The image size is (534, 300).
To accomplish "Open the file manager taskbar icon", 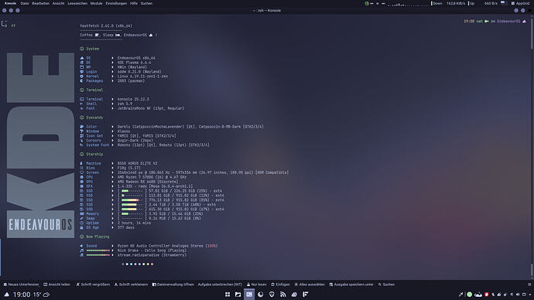I will (x=238, y=295).
